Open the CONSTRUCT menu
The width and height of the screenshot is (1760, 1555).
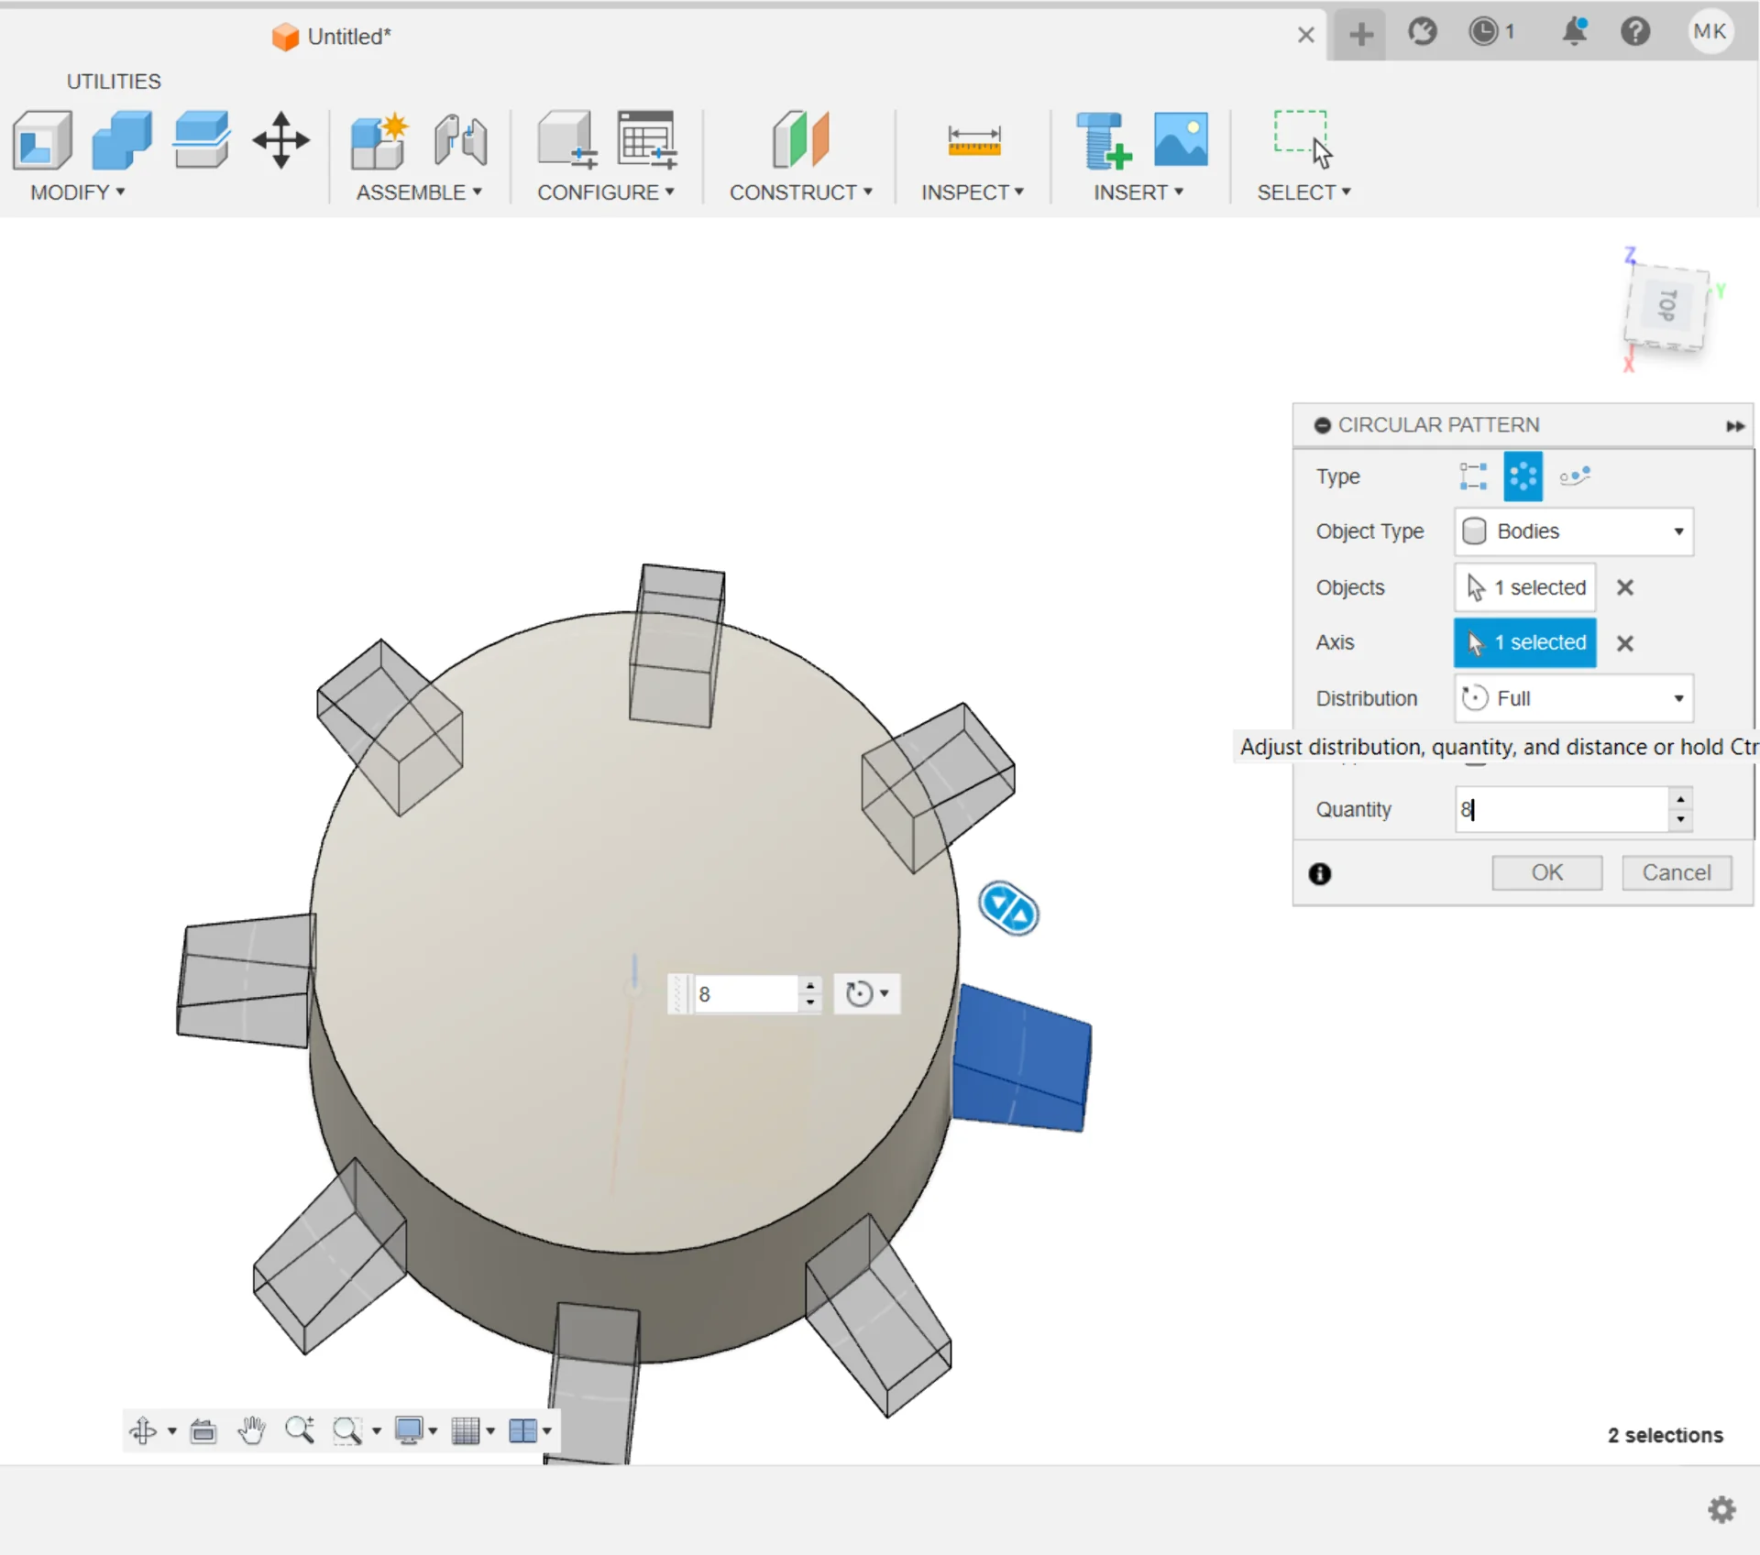(x=800, y=192)
